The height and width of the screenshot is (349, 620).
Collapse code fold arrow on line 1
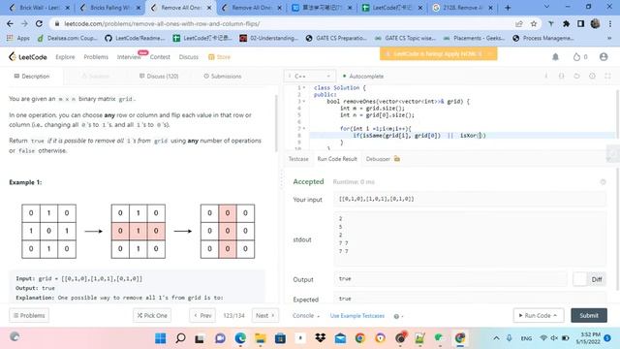coord(304,87)
